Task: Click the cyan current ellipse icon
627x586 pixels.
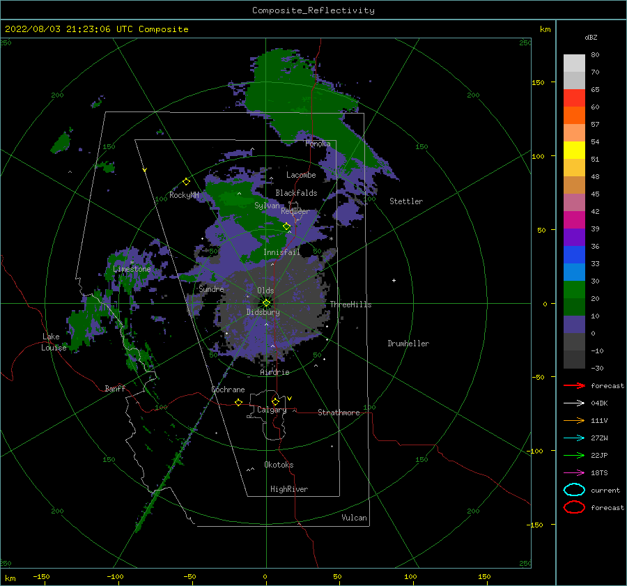Action: [x=574, y=490]
